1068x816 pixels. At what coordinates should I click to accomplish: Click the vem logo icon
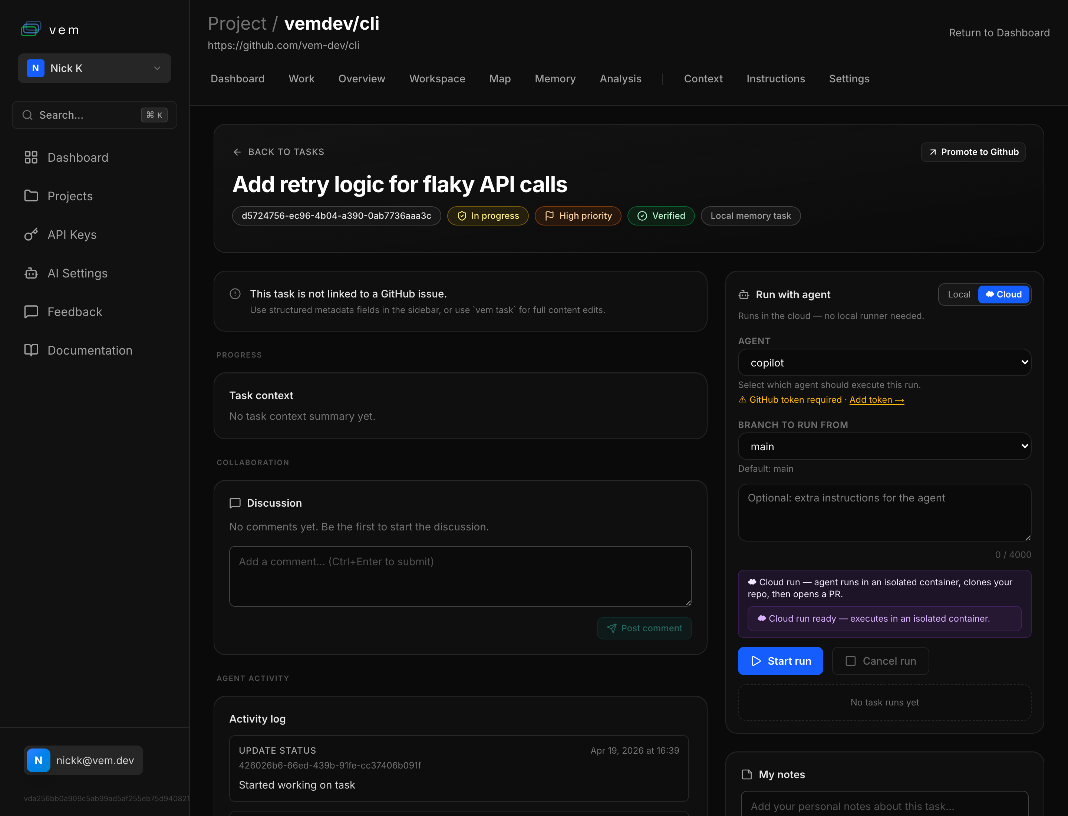coord(31,29)
